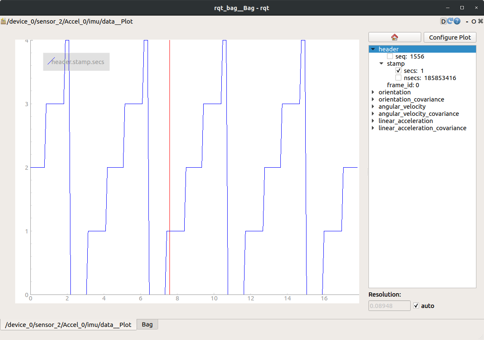Undock the plot using the O icon
This screenshot has height=340, width=484.
[x=473, y=21]
